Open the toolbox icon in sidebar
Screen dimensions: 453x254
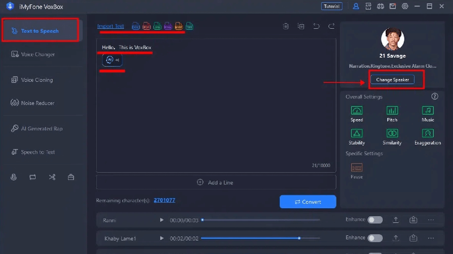[71, 177]
